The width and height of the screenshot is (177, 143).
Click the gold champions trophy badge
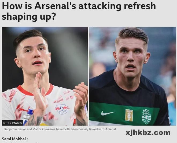pos(129,115)
